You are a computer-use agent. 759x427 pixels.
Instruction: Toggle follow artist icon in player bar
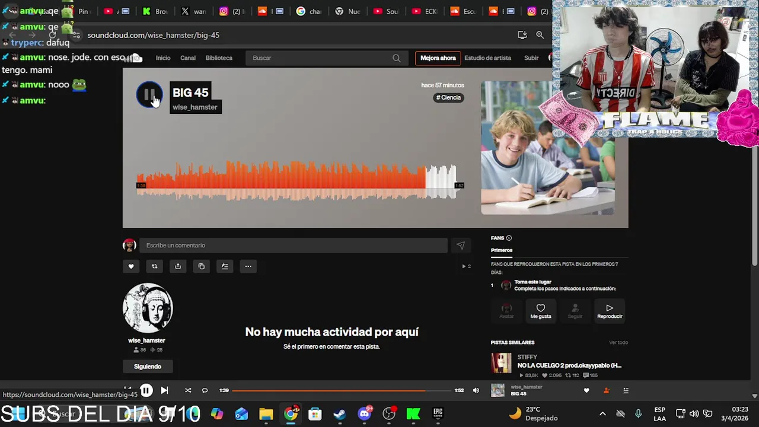[606, 390]
